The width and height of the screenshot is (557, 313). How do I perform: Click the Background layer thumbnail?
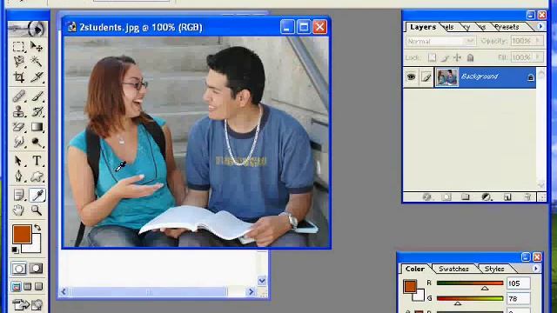tap(446, 77)
